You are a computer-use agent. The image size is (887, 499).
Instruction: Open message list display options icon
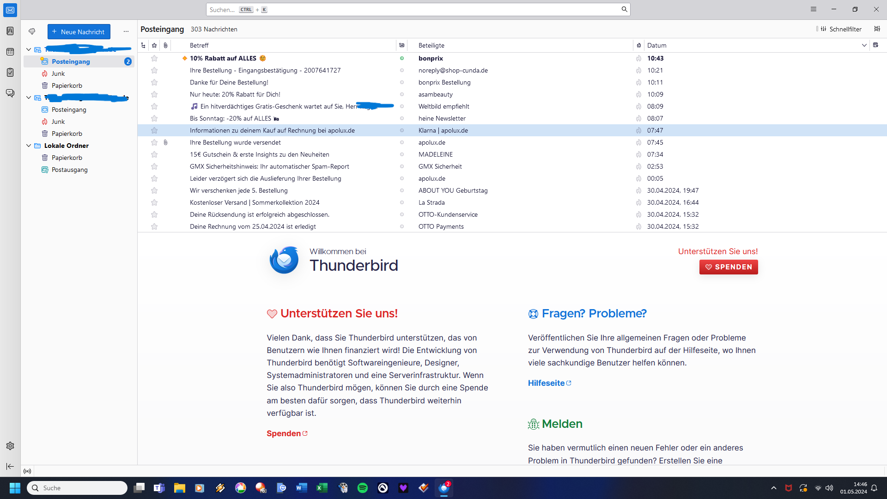877,29
